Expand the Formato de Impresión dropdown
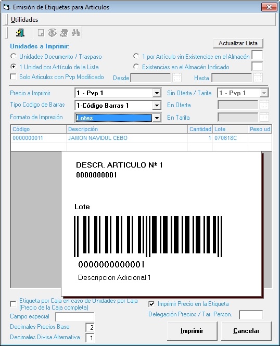The image size is (280, 346). point(157,118)
